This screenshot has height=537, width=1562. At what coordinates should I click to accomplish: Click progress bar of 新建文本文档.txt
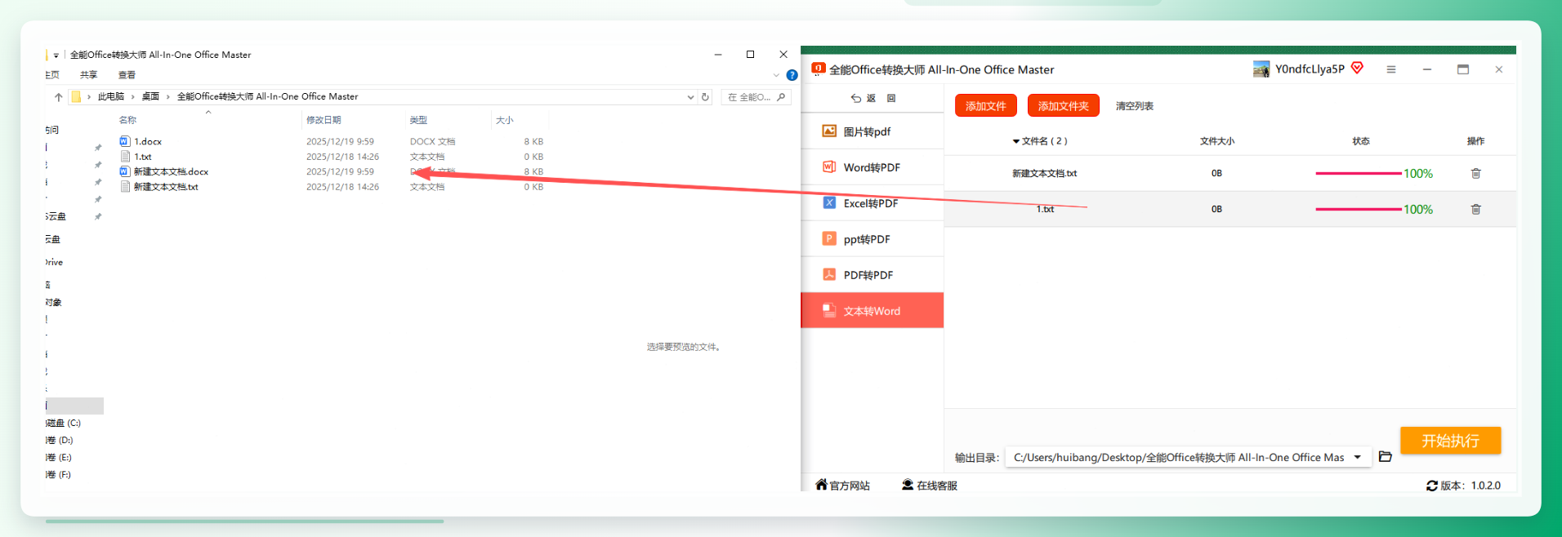pyautogui.click(x=1358, y=173)
